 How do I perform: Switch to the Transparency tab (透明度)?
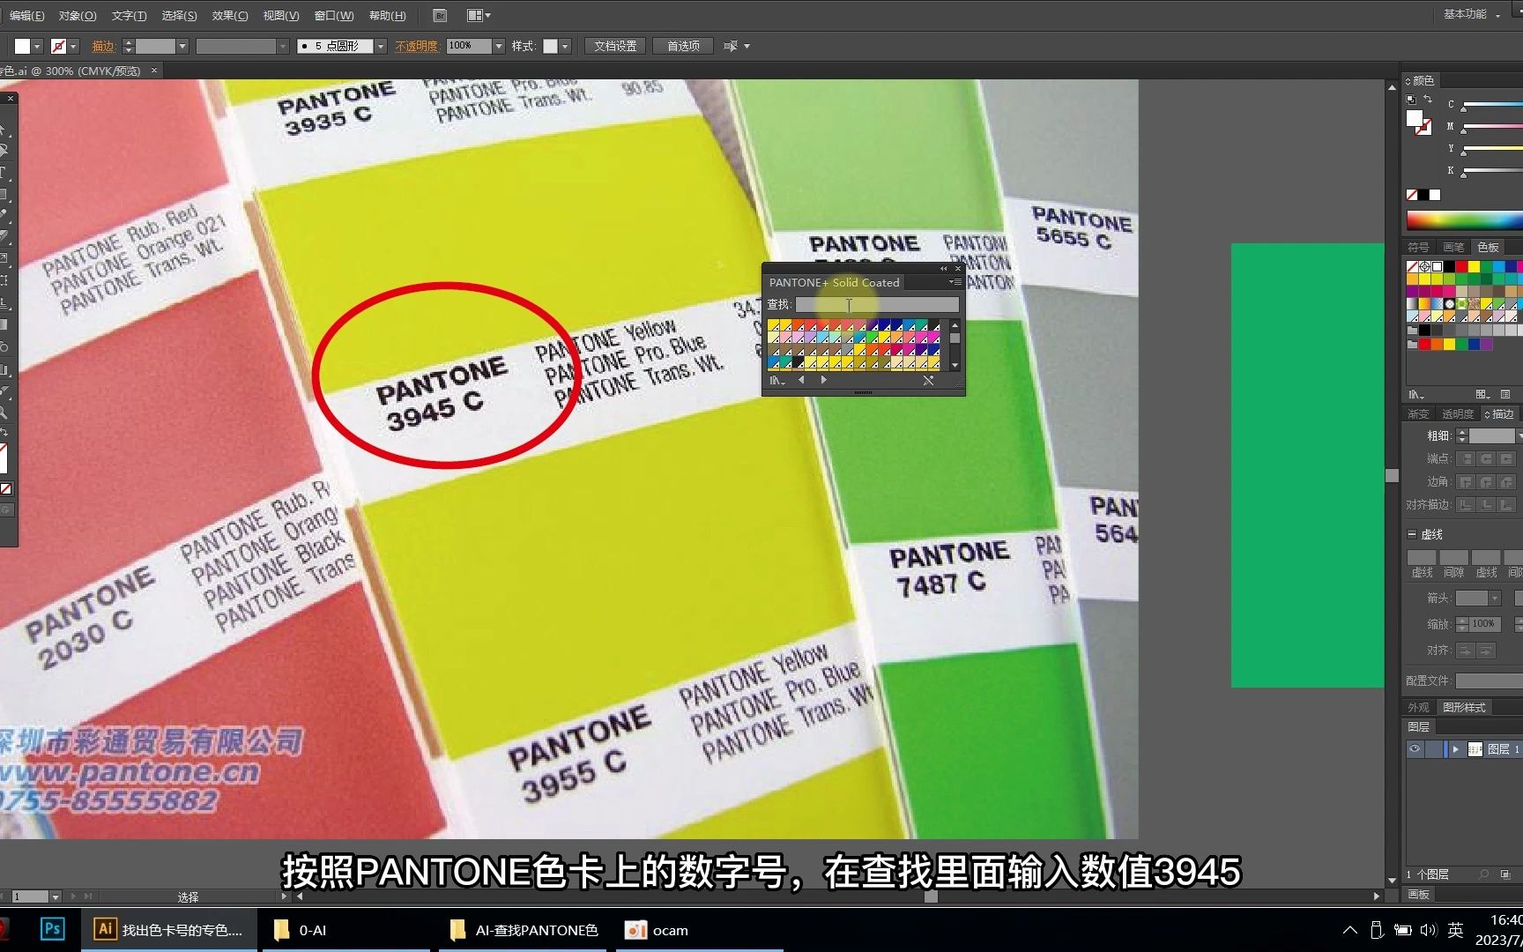click(1457, 414)
